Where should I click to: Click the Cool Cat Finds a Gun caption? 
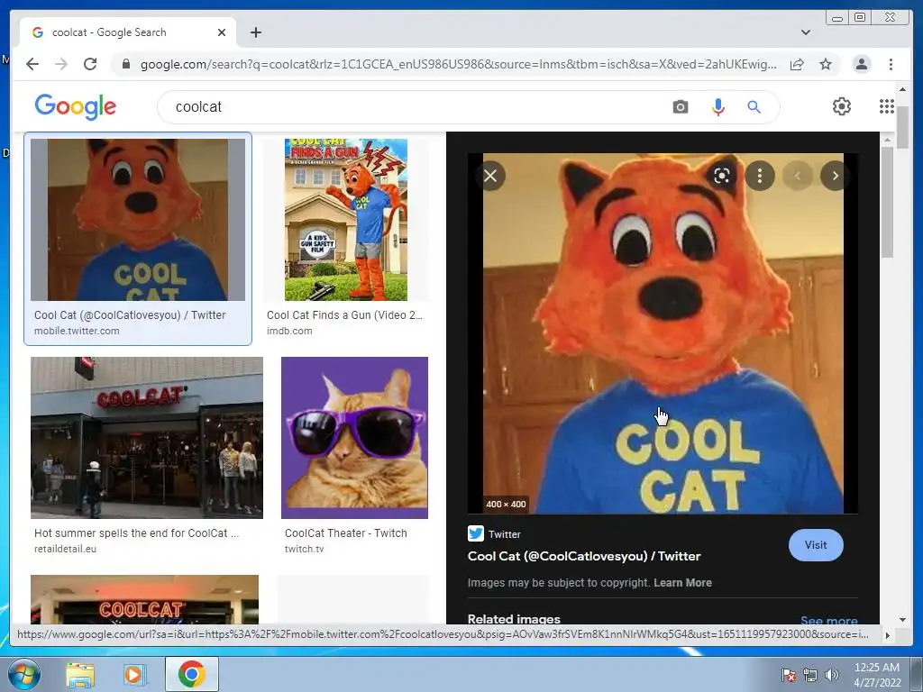point(344,314)
